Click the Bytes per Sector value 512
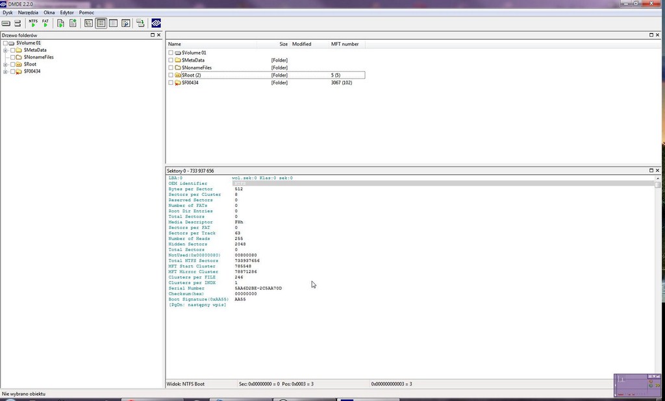Image resolution: width=665 pixels, height=401 pixels. pos(239,189)
